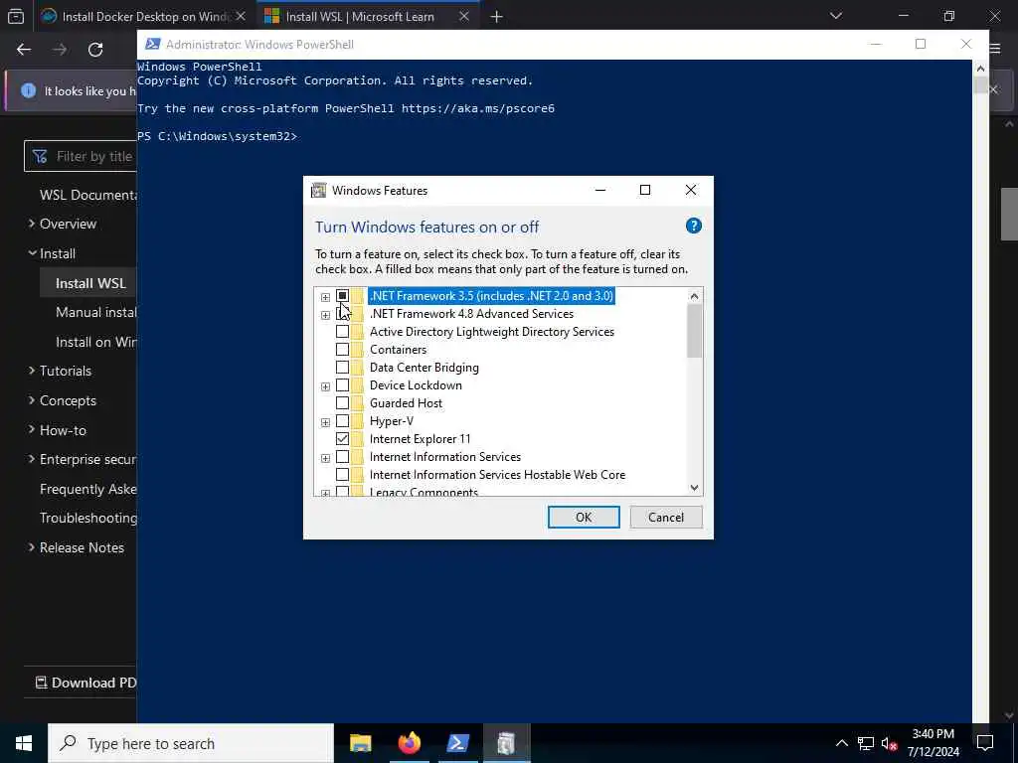Click the feature list scroll down arrow
The image size is (1018, 763).
click(x=694, y=488)
